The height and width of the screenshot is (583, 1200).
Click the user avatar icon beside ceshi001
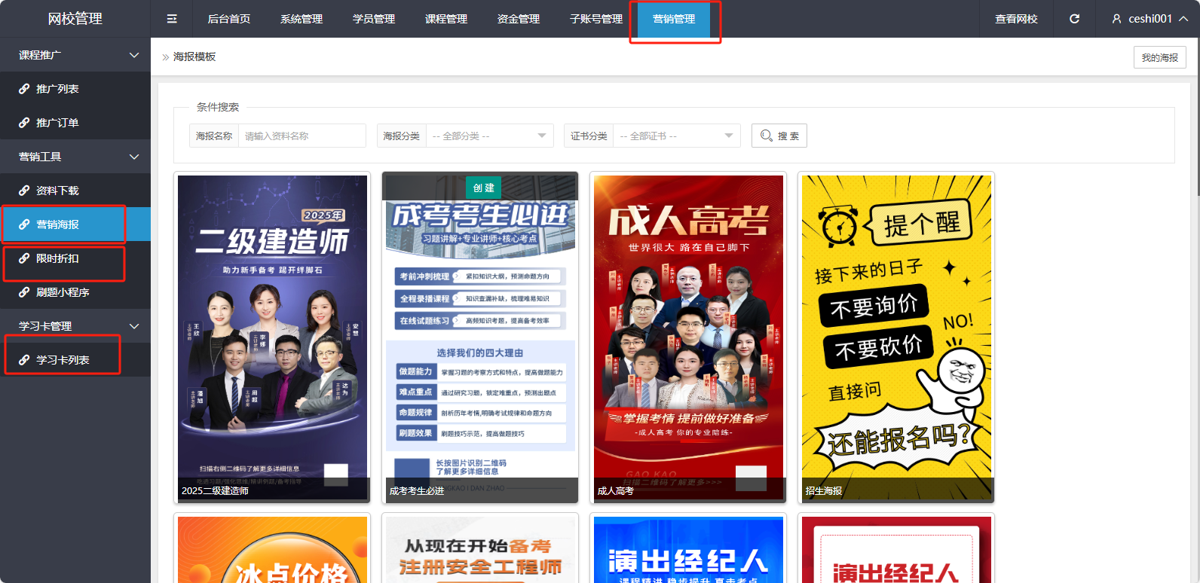(x=1116, y=19)
